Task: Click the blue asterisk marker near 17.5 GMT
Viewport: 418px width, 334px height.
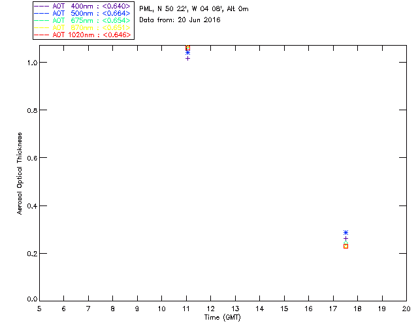Action: point(346,232)
